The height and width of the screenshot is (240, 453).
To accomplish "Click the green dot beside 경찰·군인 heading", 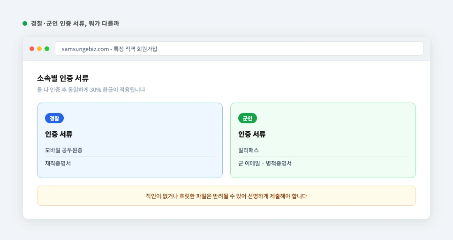I will click(x=25, y=23).
